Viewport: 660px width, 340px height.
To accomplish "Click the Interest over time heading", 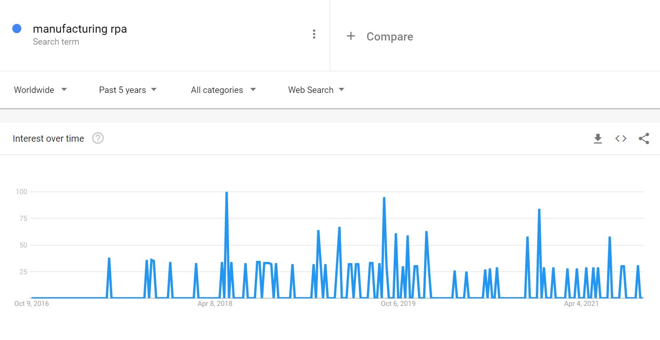I will (x=48, y=138).
